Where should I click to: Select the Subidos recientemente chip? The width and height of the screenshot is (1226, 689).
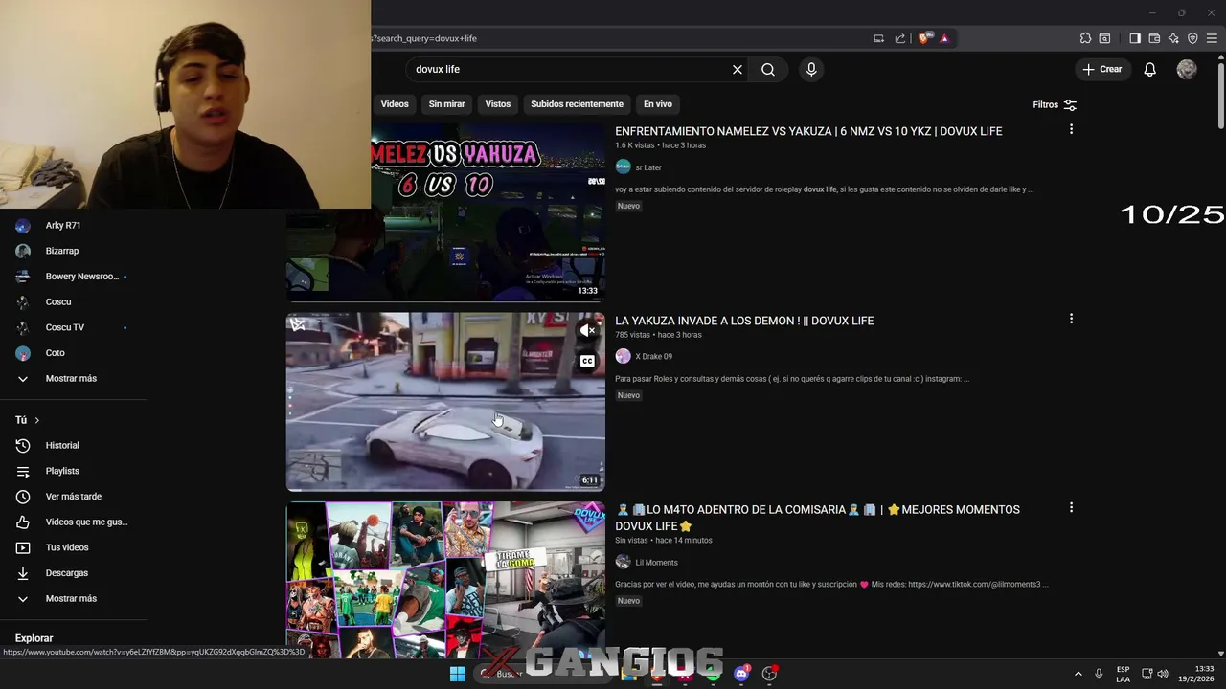(577, 104)
